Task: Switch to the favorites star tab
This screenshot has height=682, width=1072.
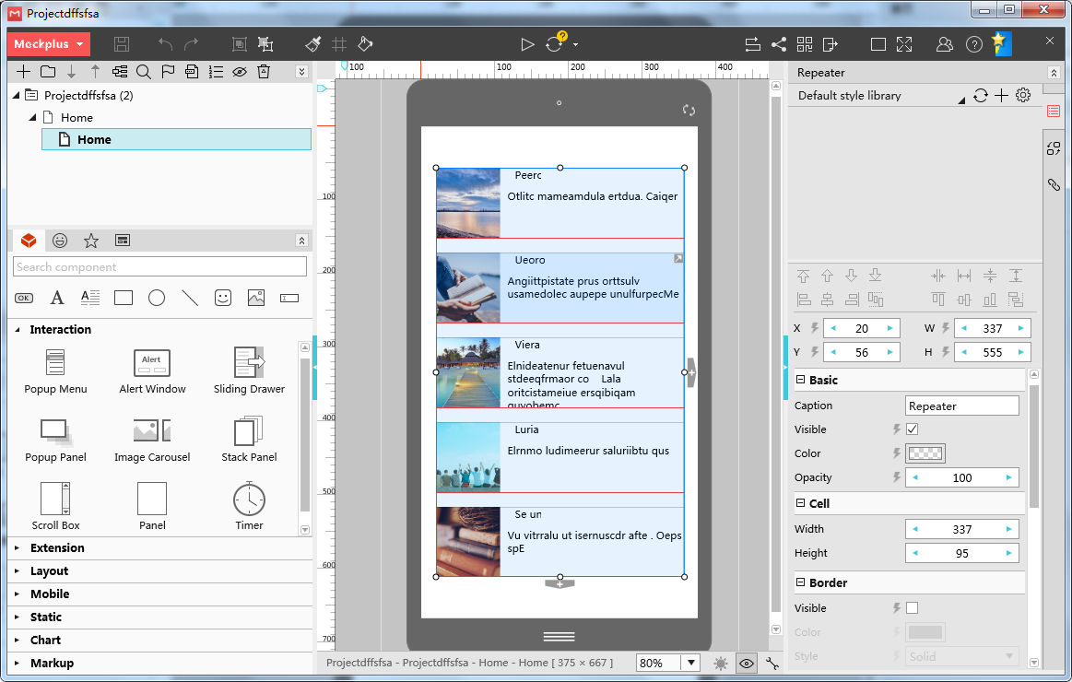Action: [x=91, y=241]
